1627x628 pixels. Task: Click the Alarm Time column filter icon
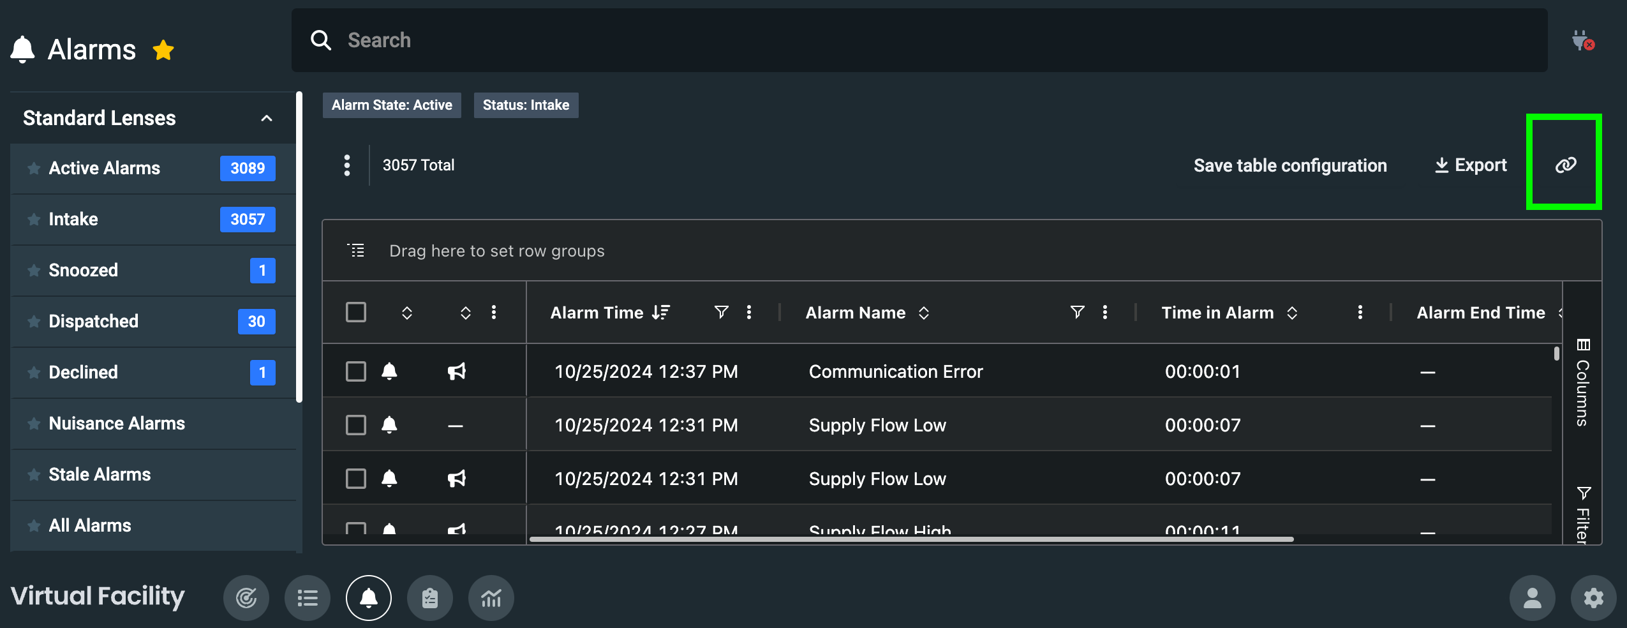(721, 312)
